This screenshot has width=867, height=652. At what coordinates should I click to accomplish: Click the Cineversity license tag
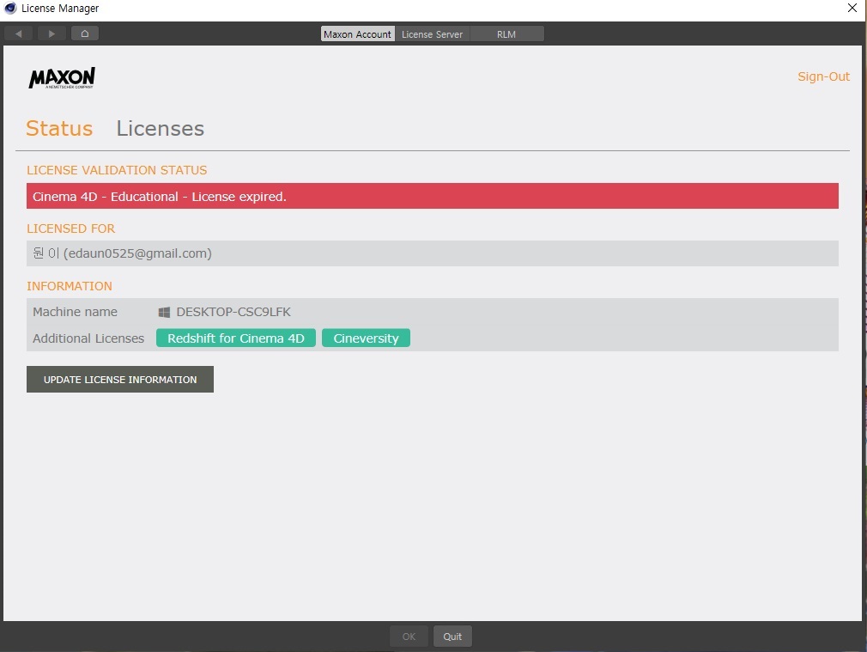(366, 338)
